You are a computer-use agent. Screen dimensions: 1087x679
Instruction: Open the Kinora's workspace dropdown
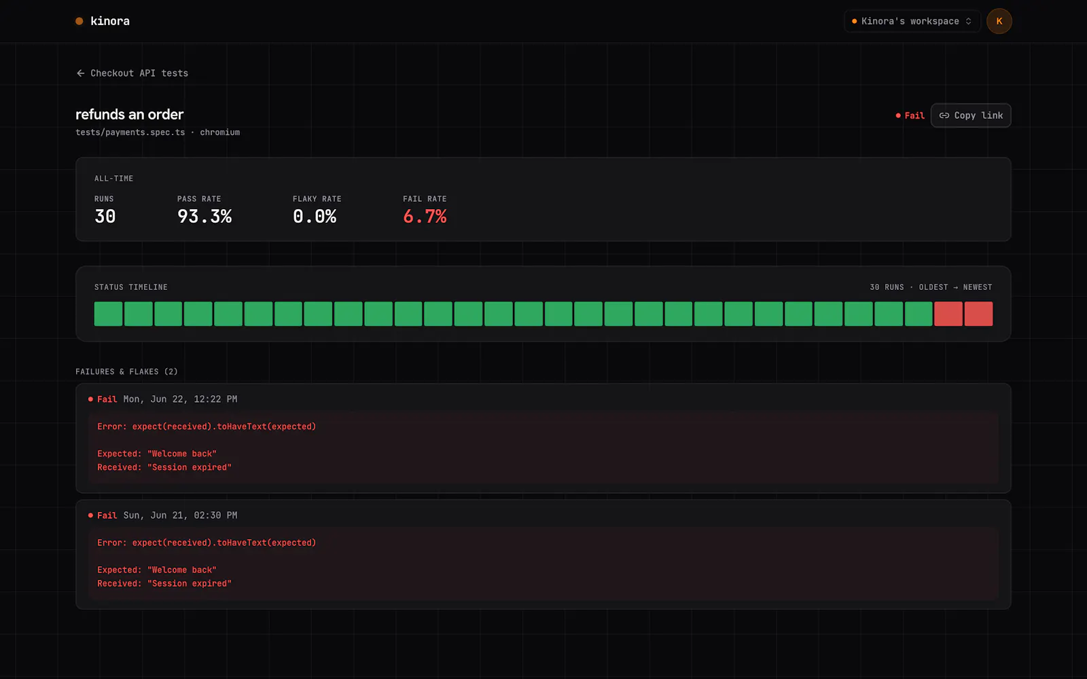912,21
